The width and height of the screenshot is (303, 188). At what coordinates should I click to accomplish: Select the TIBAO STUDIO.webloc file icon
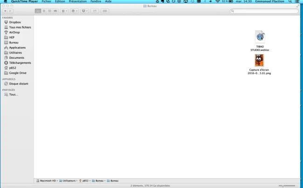260,36
